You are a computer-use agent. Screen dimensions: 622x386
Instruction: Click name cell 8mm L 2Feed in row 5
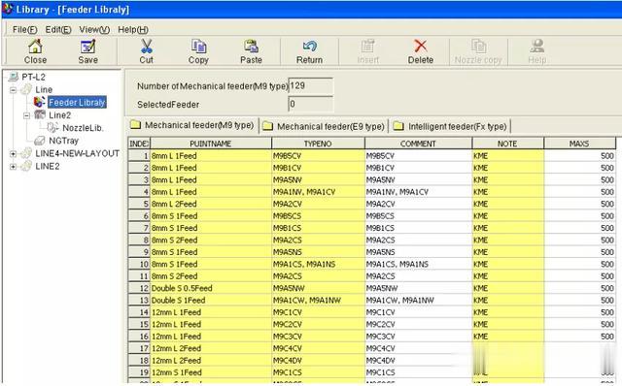click(x=211, y=204)
